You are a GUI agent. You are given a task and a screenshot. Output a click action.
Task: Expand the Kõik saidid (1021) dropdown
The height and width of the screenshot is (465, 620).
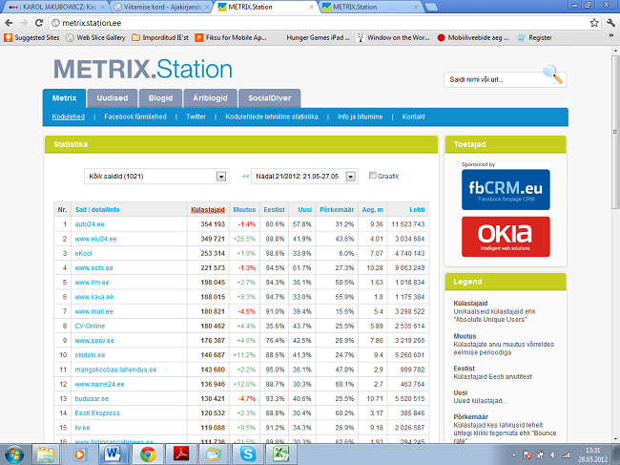click(220, 177)
